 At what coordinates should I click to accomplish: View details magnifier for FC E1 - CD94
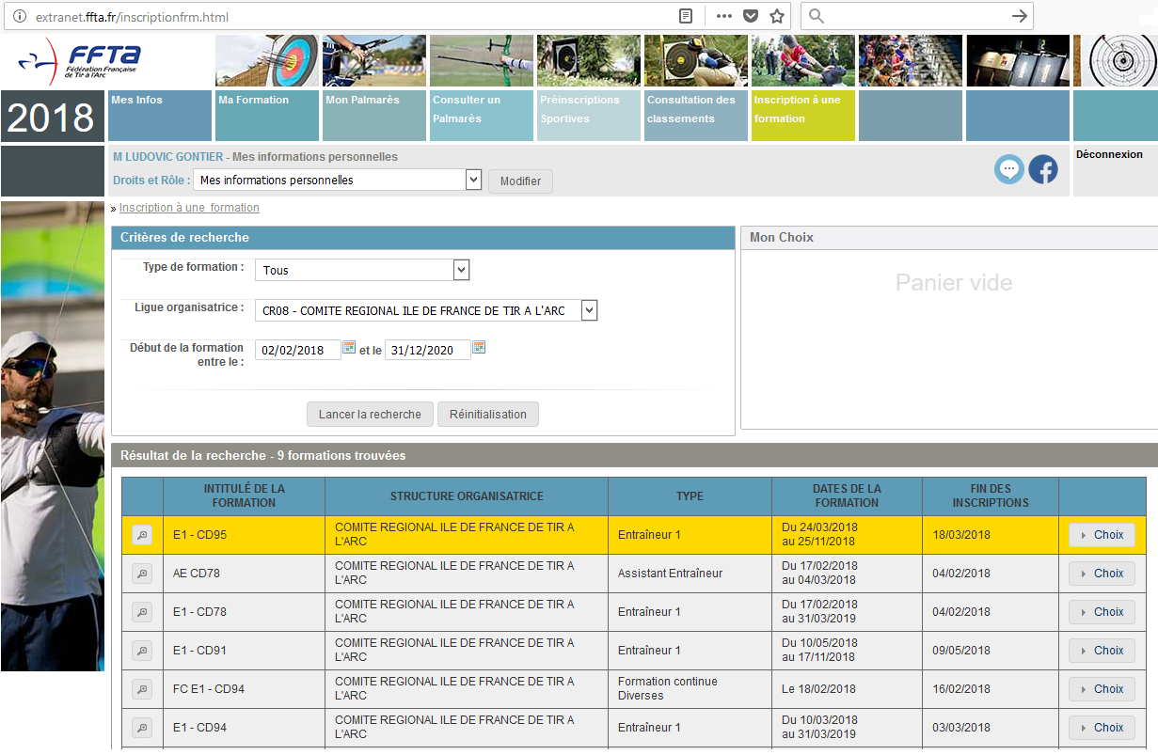coord(142,689)
